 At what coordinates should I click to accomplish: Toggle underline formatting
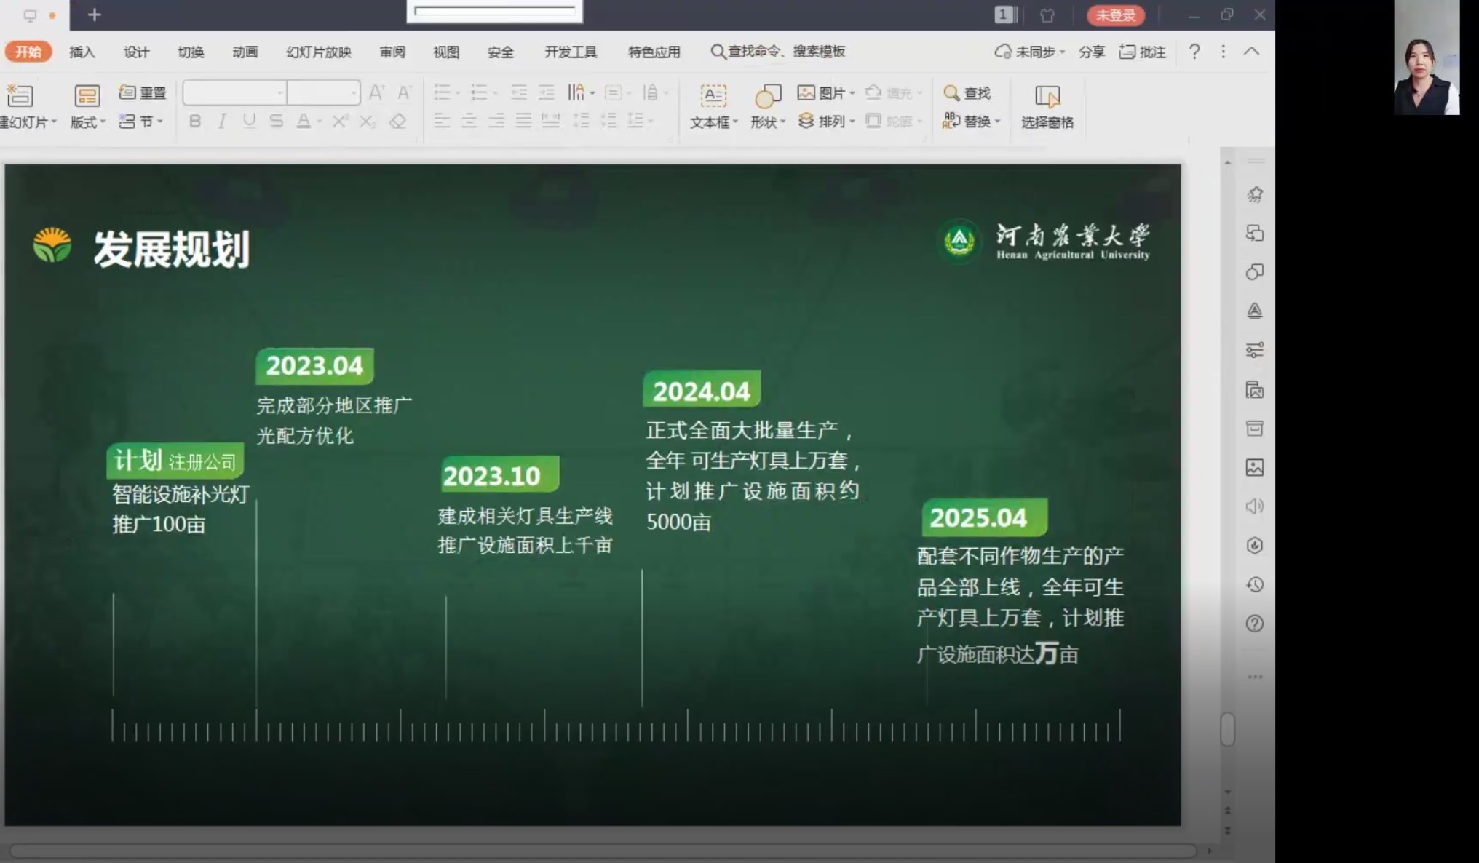coord(248,121)
